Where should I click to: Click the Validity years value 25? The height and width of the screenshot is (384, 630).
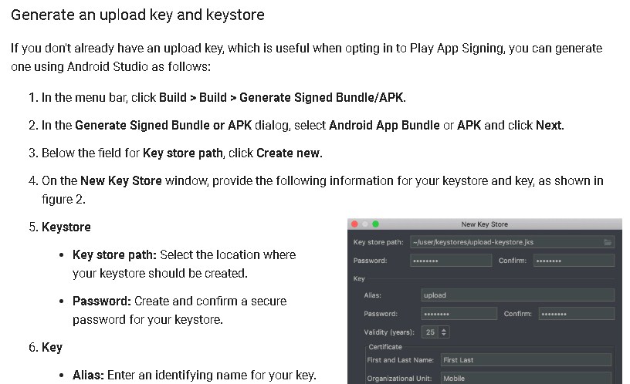point(430,332)
